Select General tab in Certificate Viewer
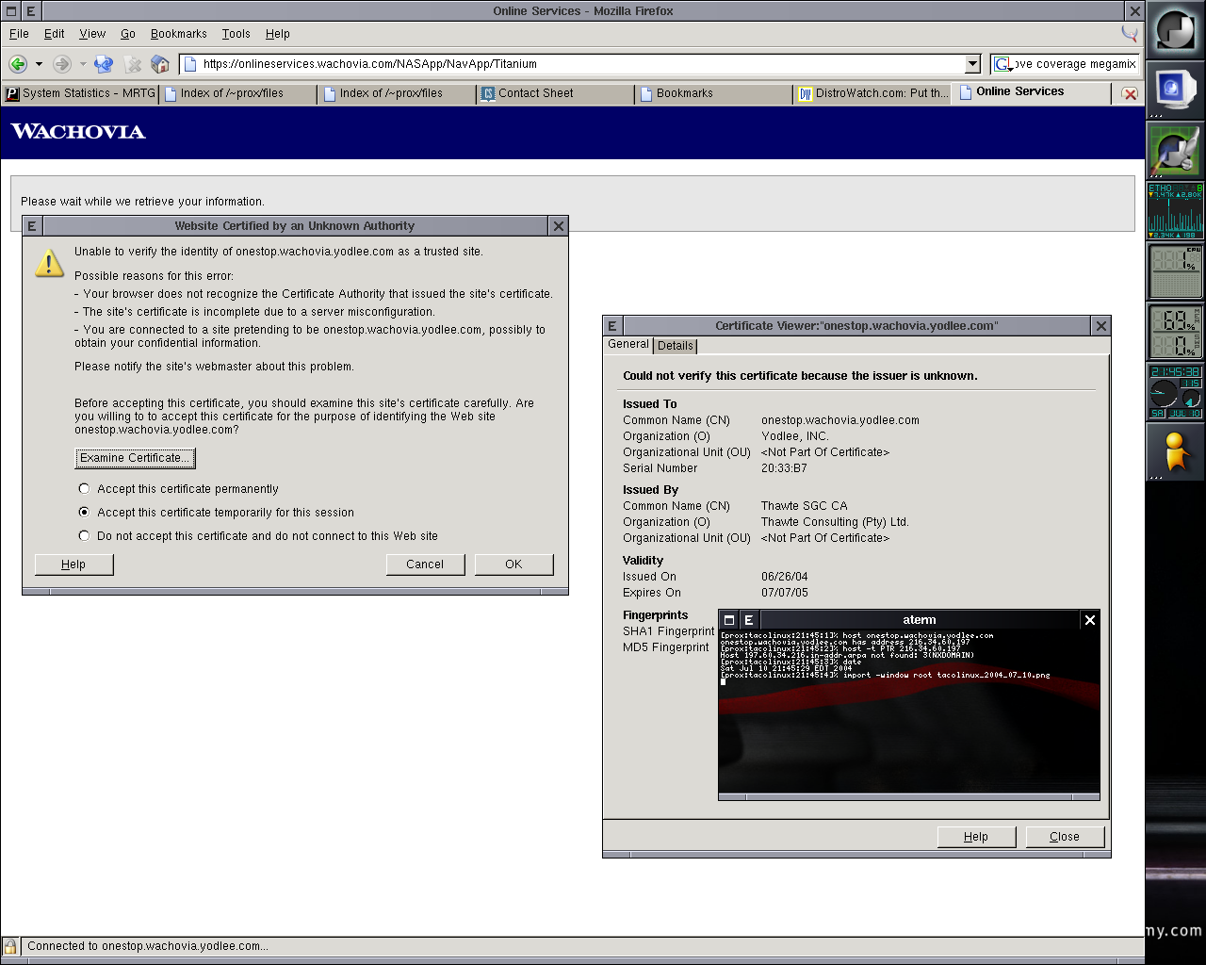This screenshot has height=965, width=1206. click(x=628, y=345)
